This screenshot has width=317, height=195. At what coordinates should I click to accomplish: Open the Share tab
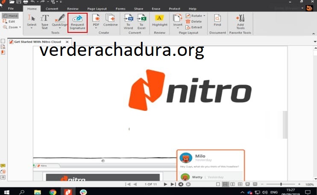point(138,9)
